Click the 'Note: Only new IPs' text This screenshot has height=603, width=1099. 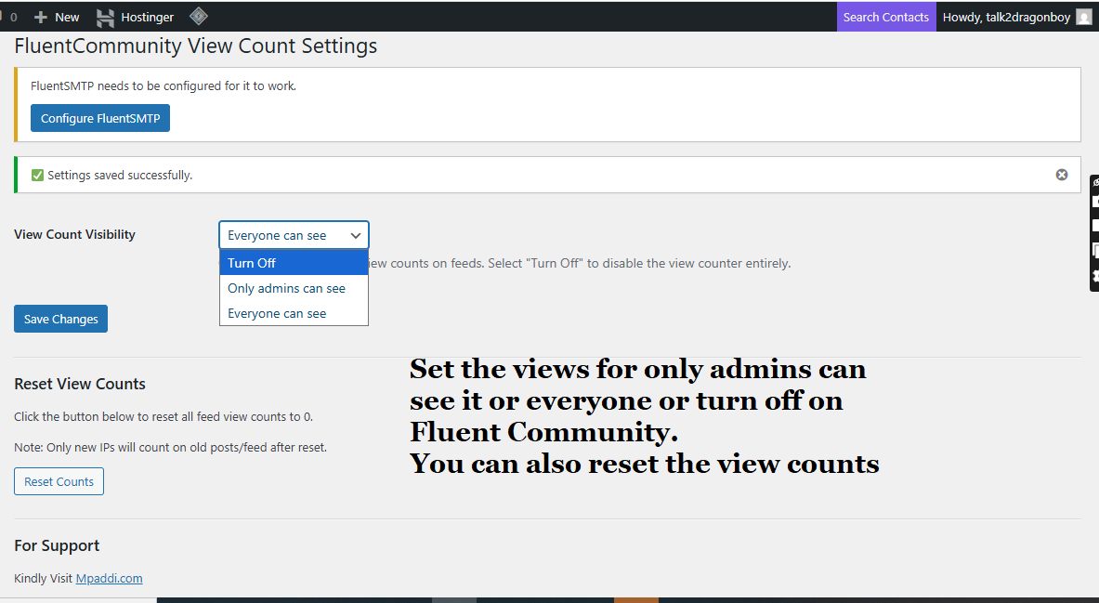coord(170,447)
